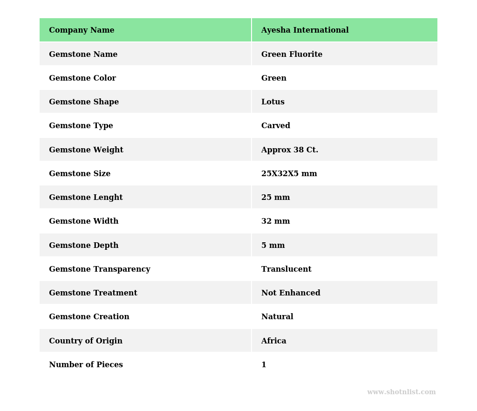Select the Approx 38 Ct. weight value
This screenshot has width=477, height=411.
coord(289,150)
